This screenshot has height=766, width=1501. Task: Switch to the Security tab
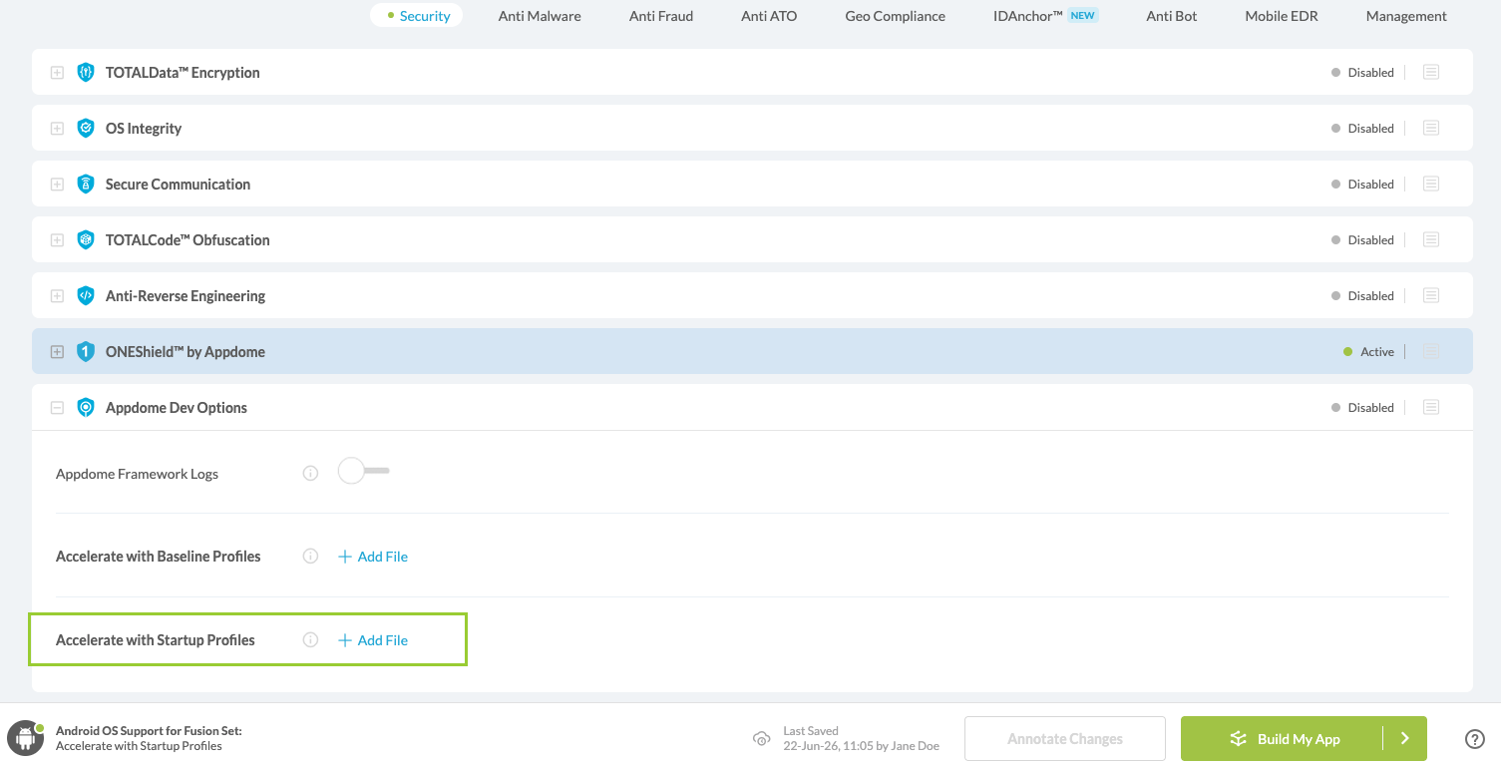pos(417,16)
